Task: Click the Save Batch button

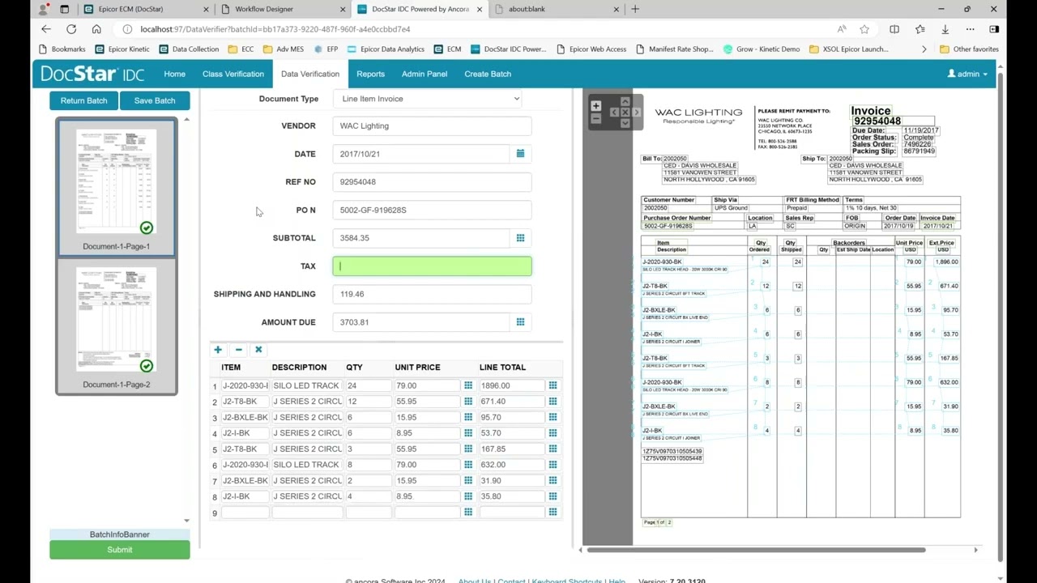Action: pyautogui.click(x=155, y=100)
